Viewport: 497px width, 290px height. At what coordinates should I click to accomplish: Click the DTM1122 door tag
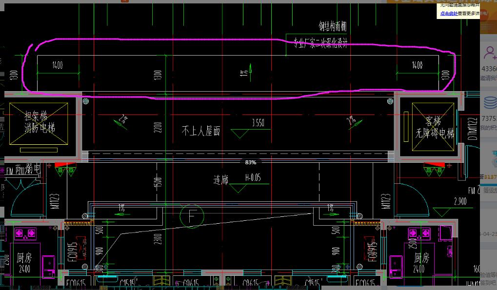(x=472, y=129)
